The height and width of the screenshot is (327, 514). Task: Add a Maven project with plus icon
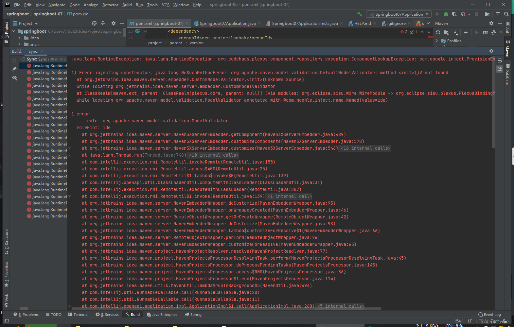(x=466, y=32)
